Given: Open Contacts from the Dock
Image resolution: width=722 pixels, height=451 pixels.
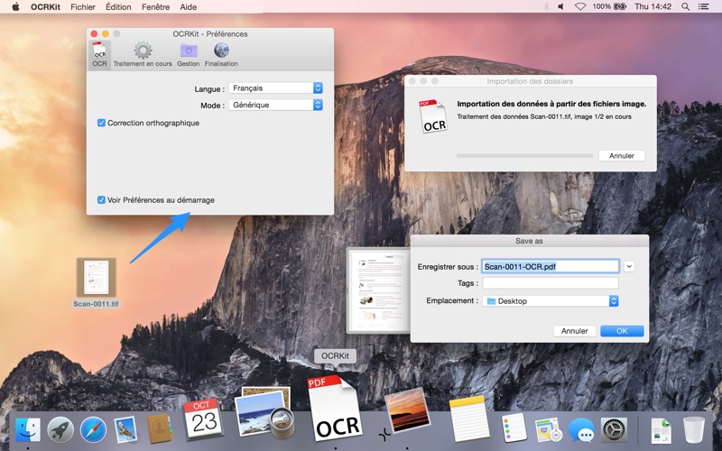Looking at the screenshot, I should coord(160,429).
